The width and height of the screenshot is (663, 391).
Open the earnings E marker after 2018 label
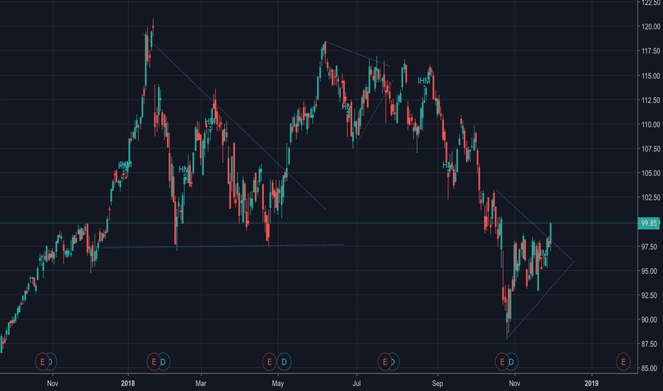(154, 362)
